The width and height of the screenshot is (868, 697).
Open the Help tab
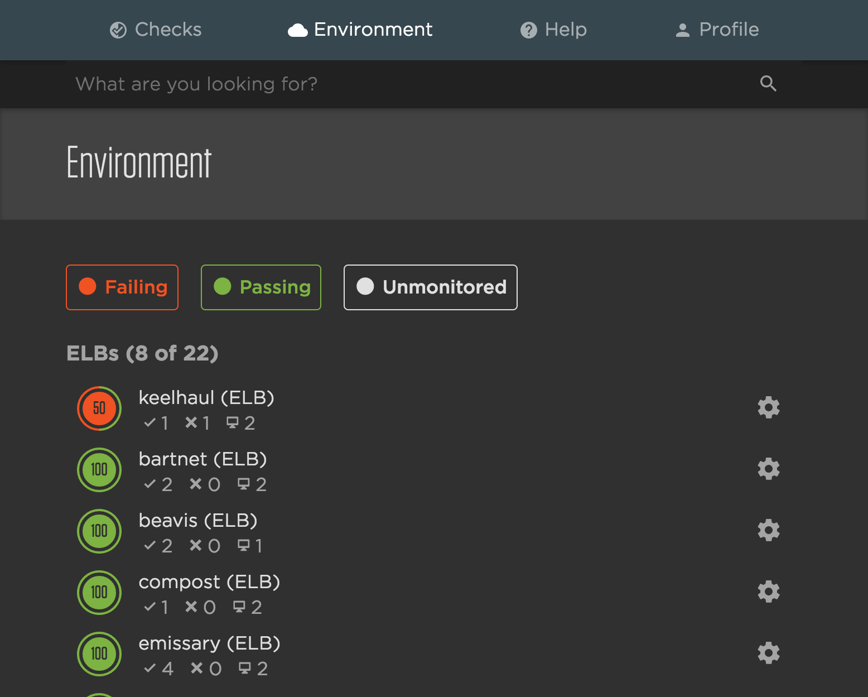(553, 30)
